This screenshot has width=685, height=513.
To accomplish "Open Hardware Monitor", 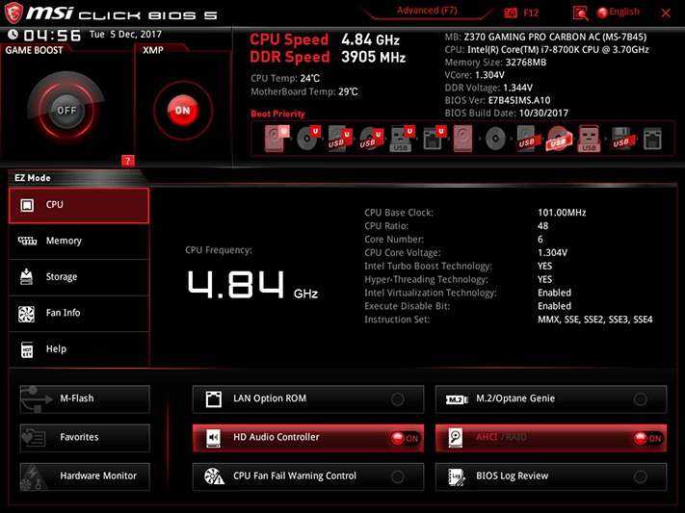I will pos(85,476).
